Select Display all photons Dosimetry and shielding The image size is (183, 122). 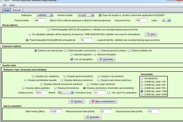point(84,88)
